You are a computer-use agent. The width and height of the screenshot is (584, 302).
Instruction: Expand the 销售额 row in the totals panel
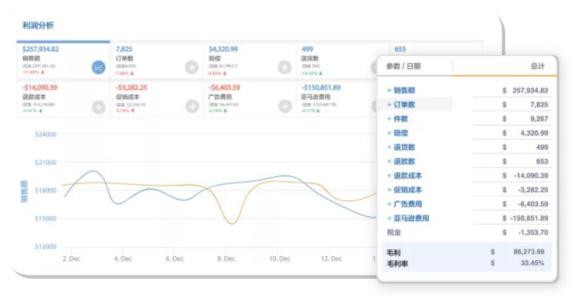coord(389,91)
